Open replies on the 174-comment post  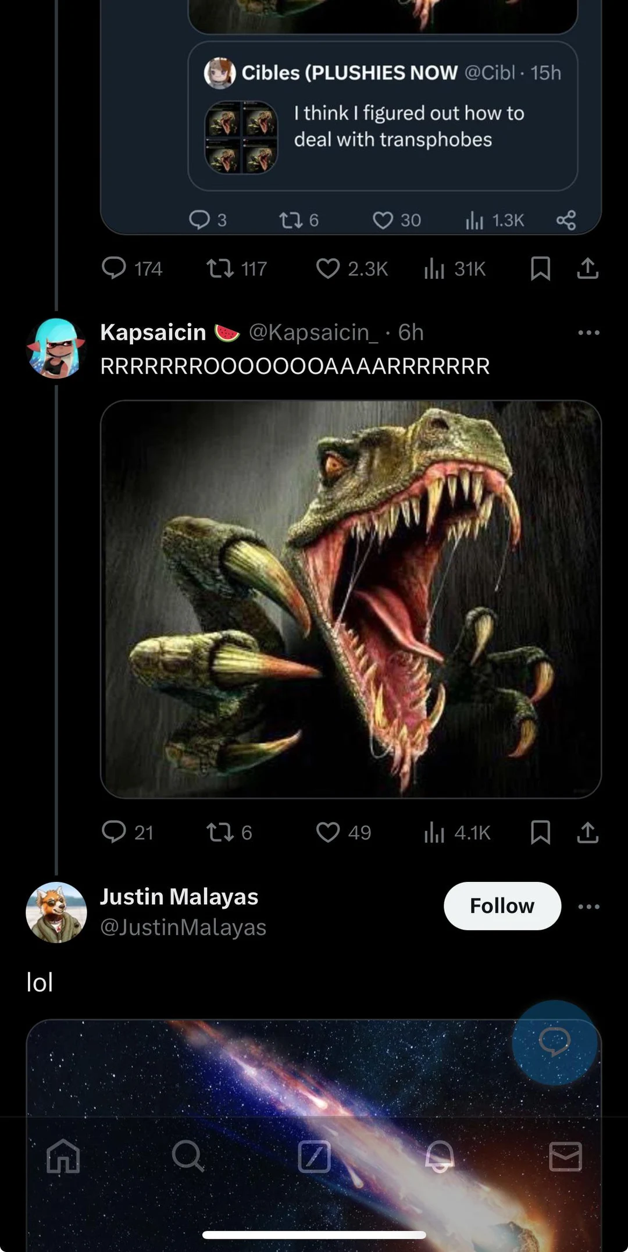(x=114, y=269)
